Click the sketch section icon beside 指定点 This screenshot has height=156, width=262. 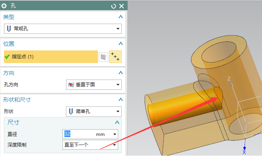(x=104, y=57)
